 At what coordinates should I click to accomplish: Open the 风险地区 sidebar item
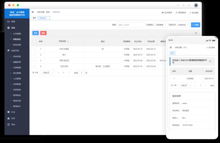(x=17, y=39)
